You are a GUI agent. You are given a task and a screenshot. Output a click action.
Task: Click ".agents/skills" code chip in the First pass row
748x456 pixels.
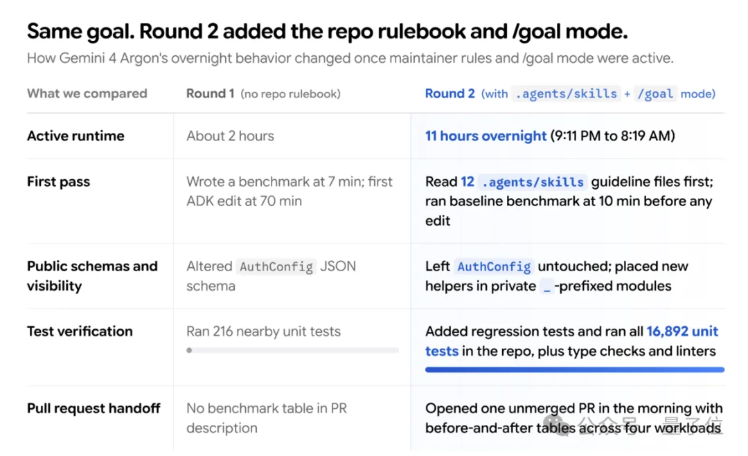(x=533, y=182)
